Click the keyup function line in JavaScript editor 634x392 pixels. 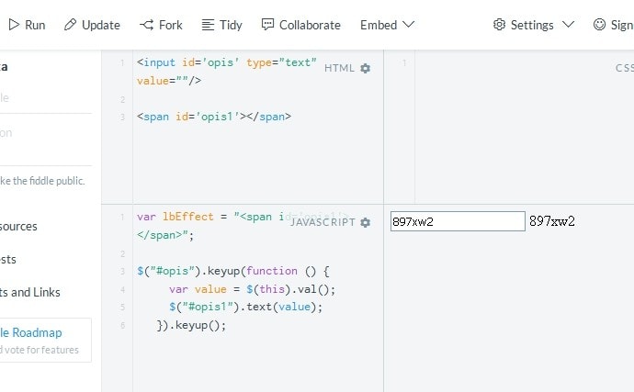coord(232,271)
